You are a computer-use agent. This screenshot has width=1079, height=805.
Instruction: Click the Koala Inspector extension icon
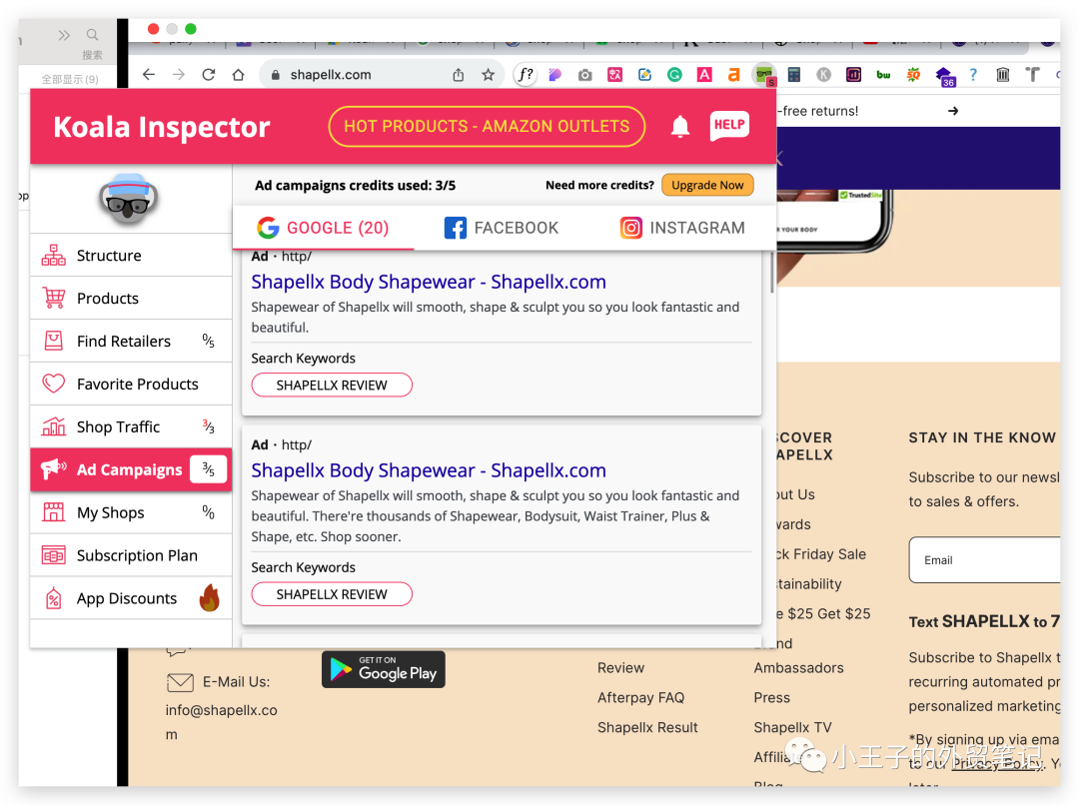(764, 74)
